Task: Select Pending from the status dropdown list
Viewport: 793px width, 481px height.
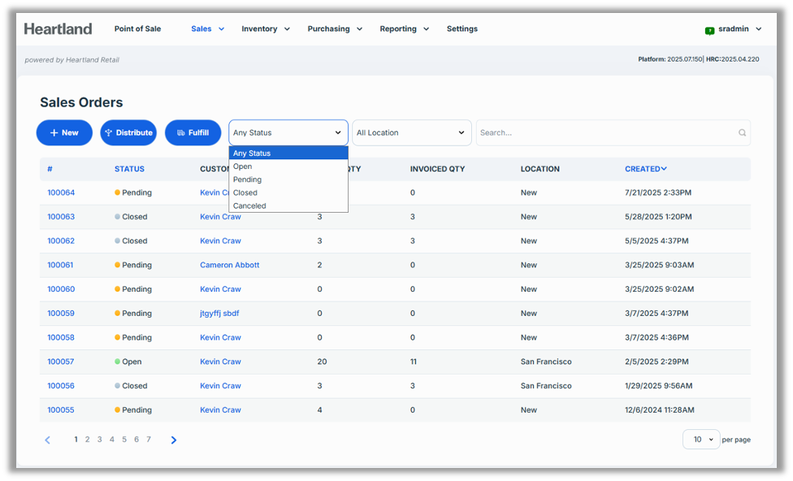Action: pos(247,180)
